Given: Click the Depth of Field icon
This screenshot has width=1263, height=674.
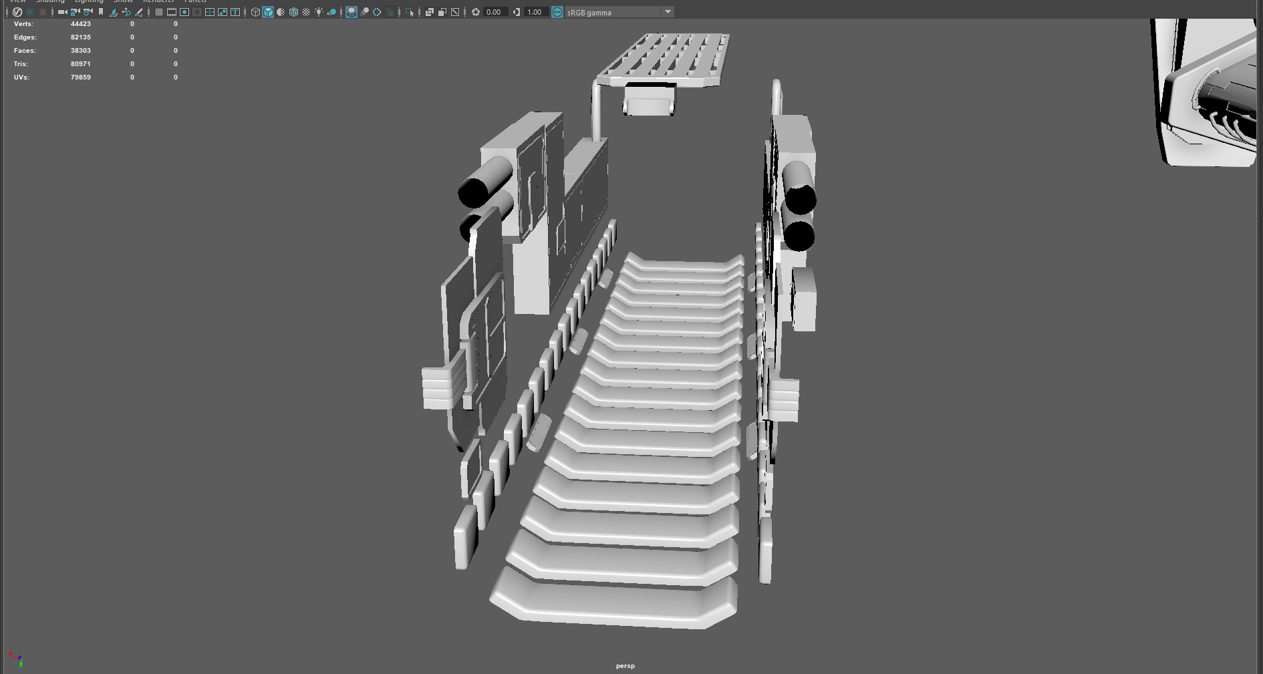Looking at the screenshot, I should pos(390,12).
